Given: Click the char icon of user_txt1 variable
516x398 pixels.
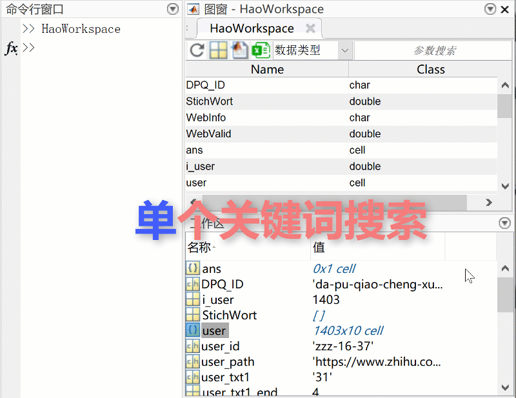Looking at the screenshot, I should tap(192, 377).
